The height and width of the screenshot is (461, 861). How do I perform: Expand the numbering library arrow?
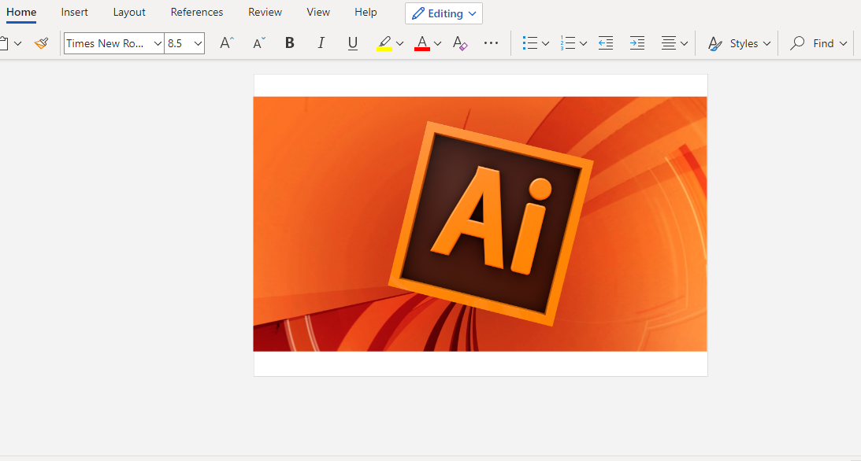click(583, 43)
